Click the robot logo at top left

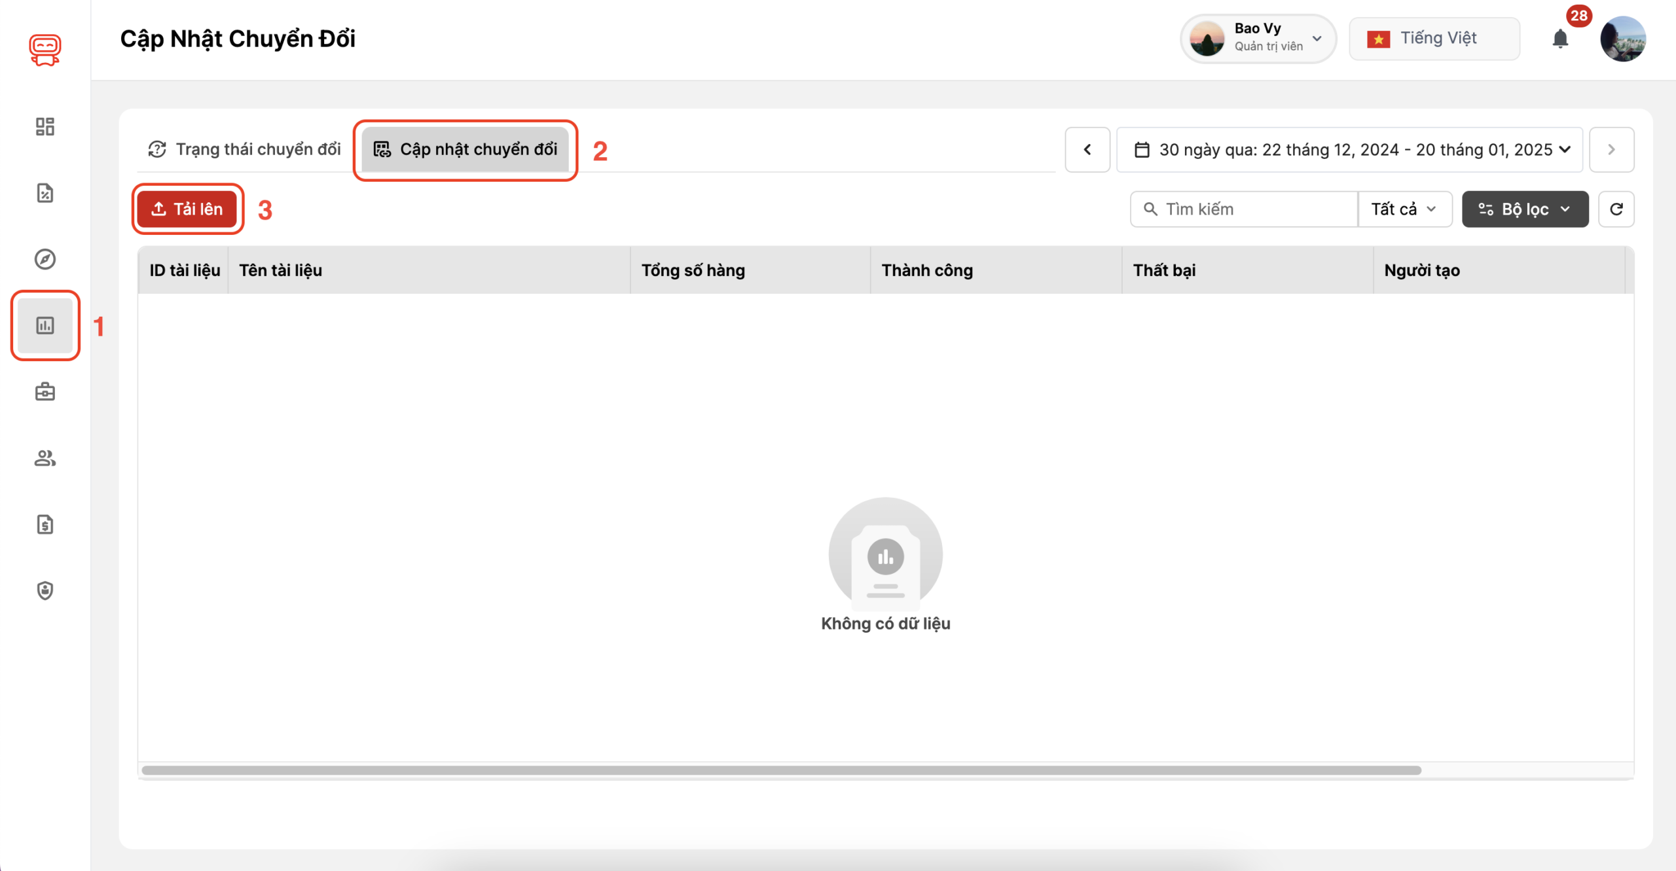pyautogui.click(x=45, y=50)
